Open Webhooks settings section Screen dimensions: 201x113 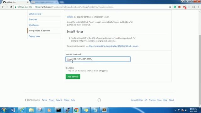coord(34,25)
